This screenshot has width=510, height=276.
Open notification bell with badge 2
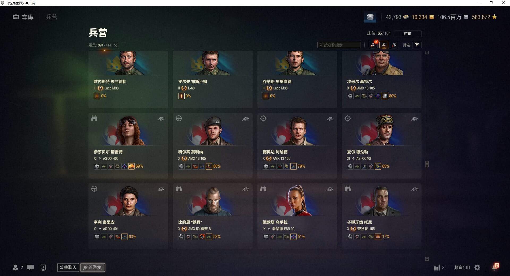[495, 267]
